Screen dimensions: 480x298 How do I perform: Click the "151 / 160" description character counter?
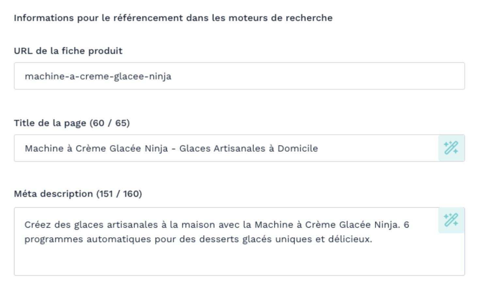point(119,194)
